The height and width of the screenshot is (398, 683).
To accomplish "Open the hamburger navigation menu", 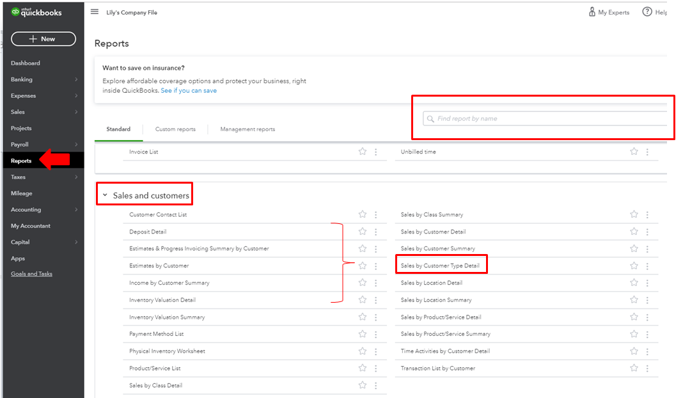I will 95,12.
